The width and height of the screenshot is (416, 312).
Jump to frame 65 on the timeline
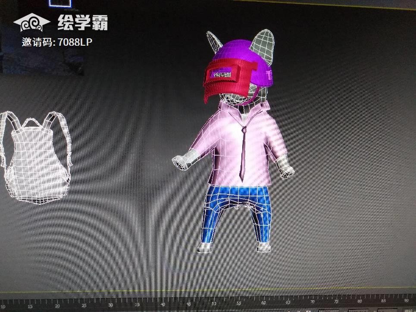(x=288, y=302)
